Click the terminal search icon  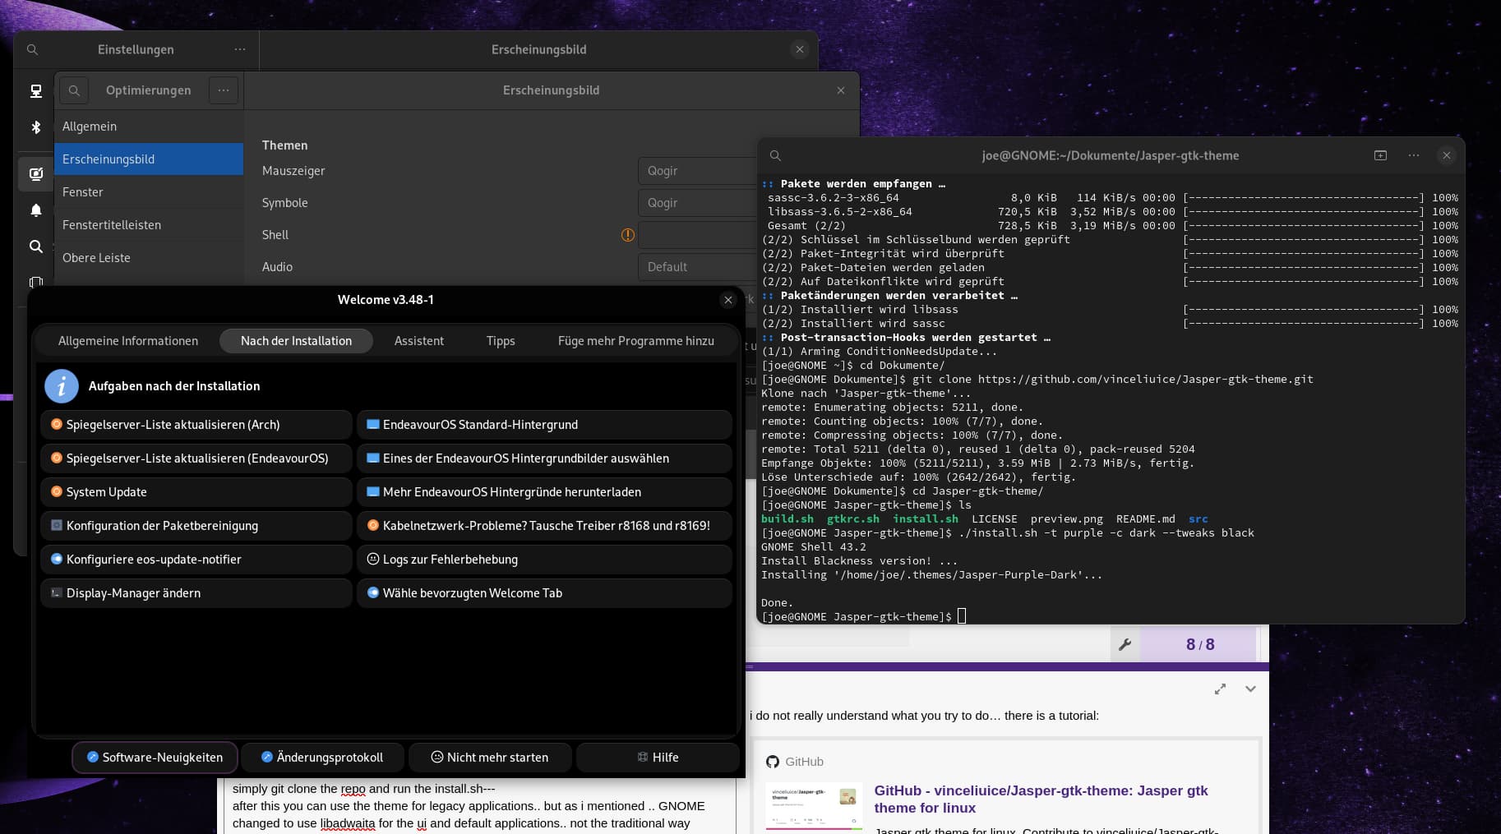coord(775,155)
